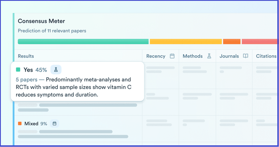Select the Citations column header
This screenshot has height=147, width=279.
pyautogui.click(x=266, y=56)
